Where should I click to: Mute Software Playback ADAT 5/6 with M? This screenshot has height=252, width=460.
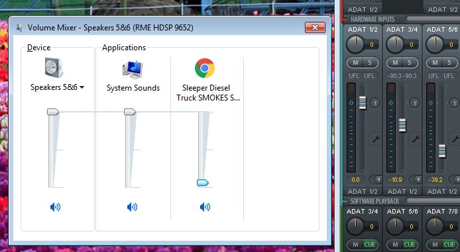pyautogui.click(x=395, y=244)
